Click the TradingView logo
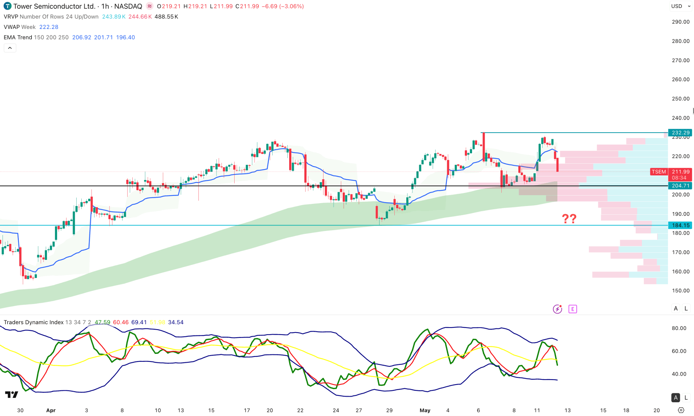This screenshot has width=694, height=416. click(12, 395)
